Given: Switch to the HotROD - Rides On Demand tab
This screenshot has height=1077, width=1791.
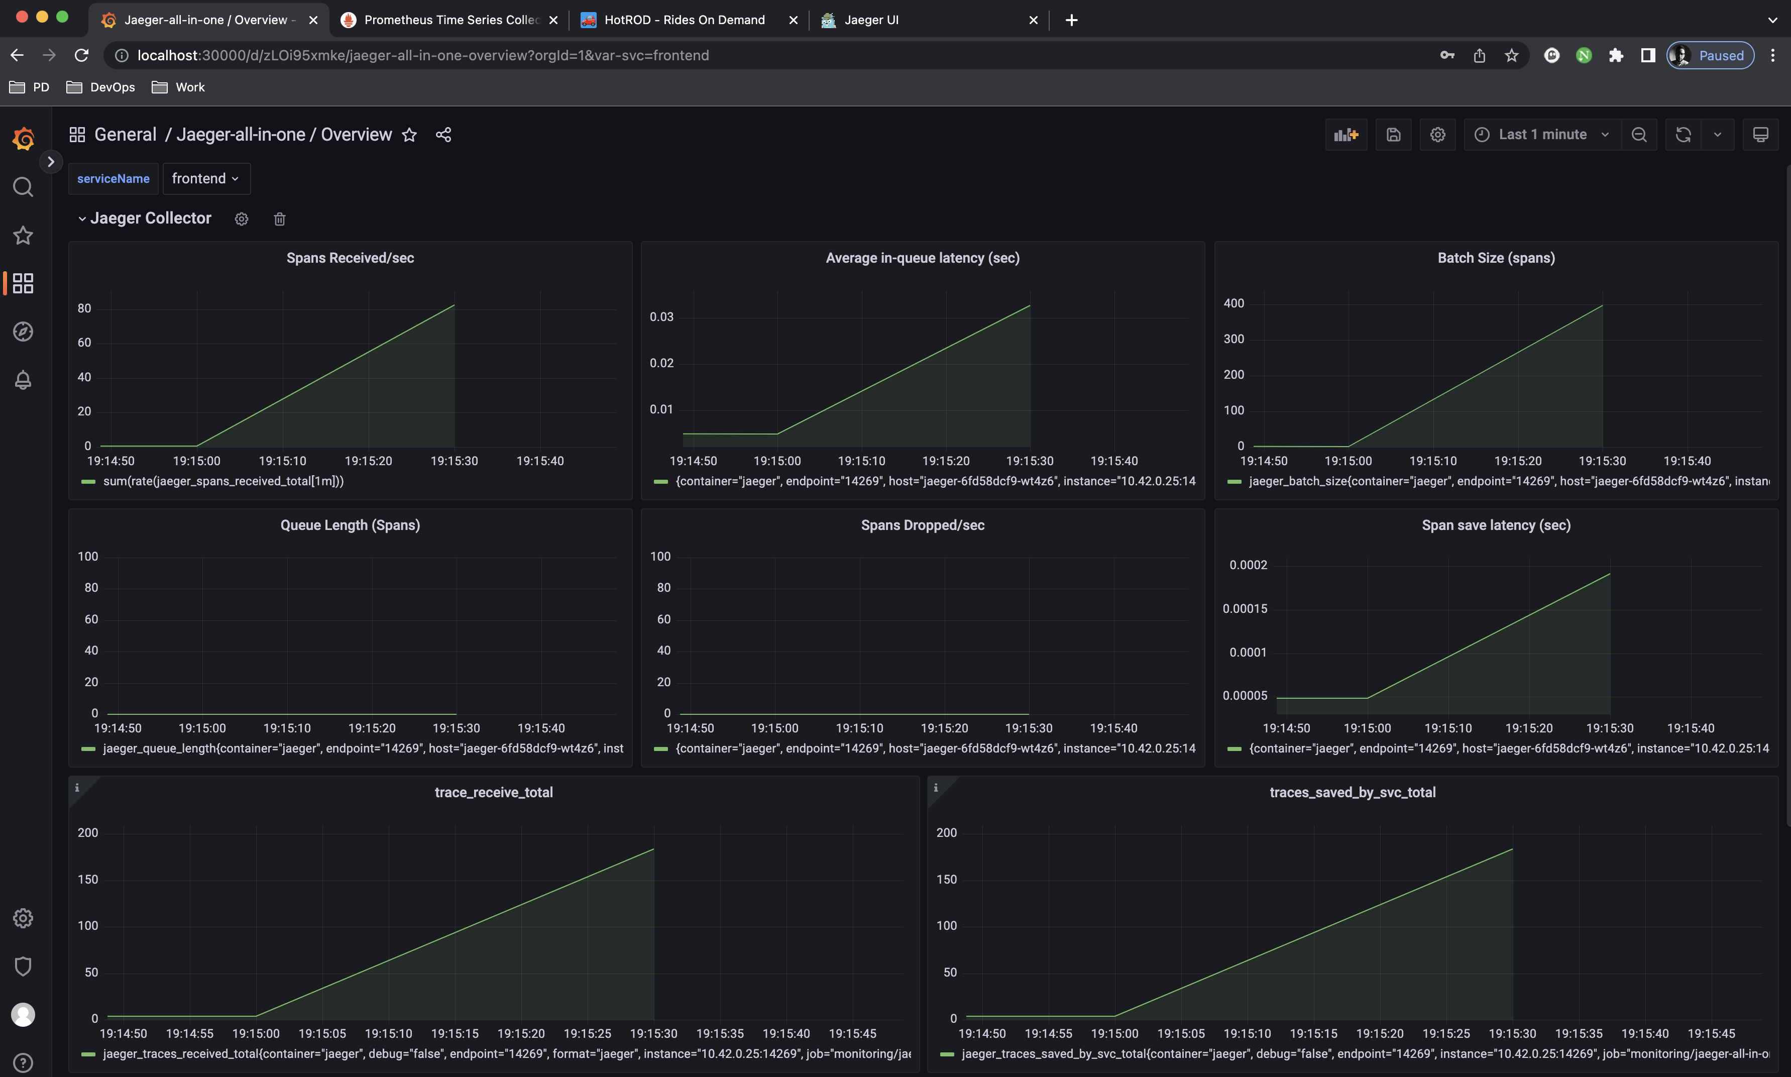Looking at the screenshot, I should (684, 20).
